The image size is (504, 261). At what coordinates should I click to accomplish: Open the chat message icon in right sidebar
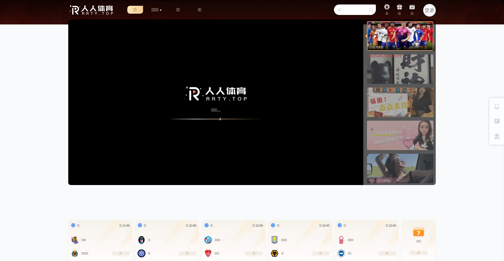(497, 121)
